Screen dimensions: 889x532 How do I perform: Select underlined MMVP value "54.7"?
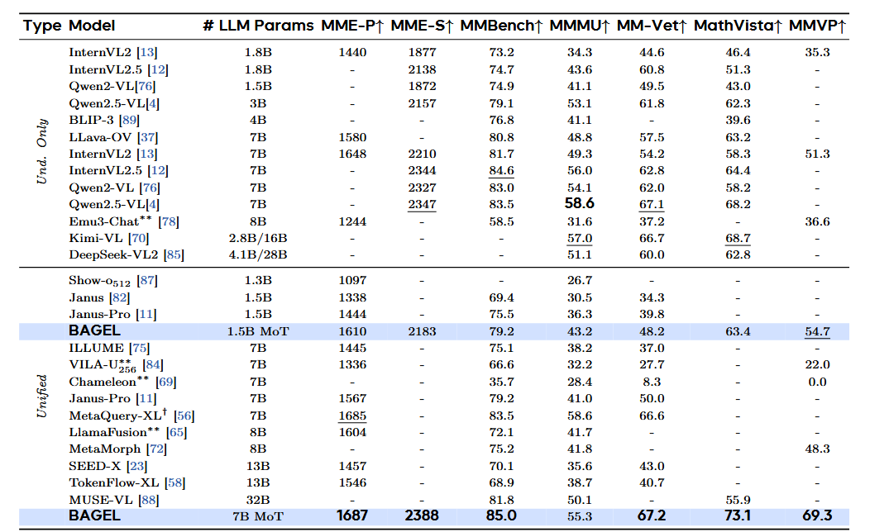(818, 332)
